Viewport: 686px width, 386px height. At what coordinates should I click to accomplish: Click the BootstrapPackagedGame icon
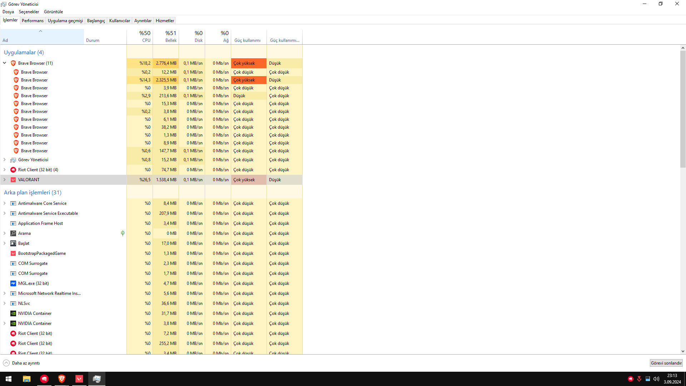(13, 253)
